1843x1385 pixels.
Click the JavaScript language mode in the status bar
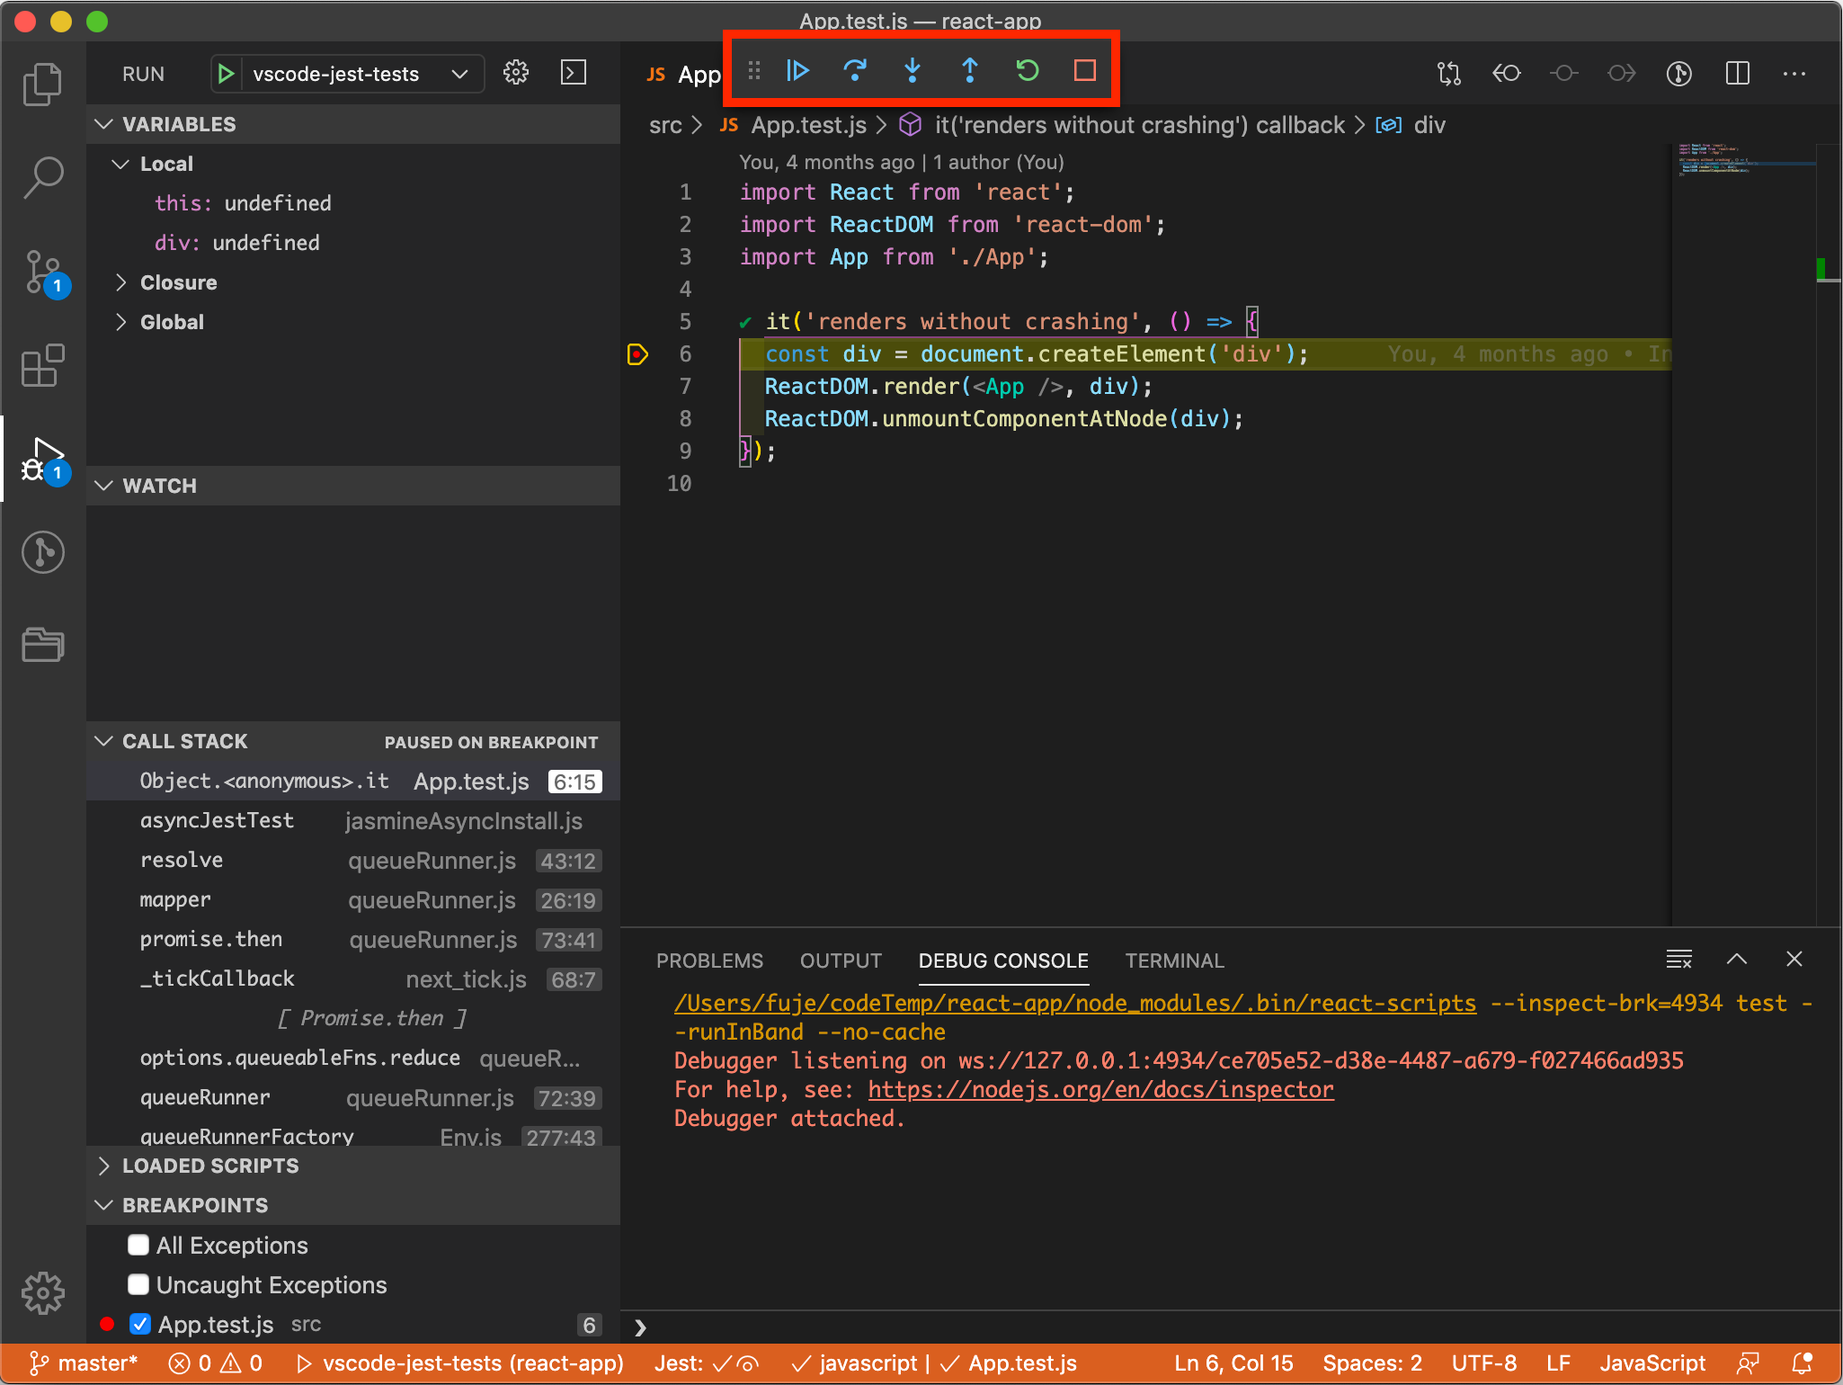pyautogui.click(x=1652, y=1363)
